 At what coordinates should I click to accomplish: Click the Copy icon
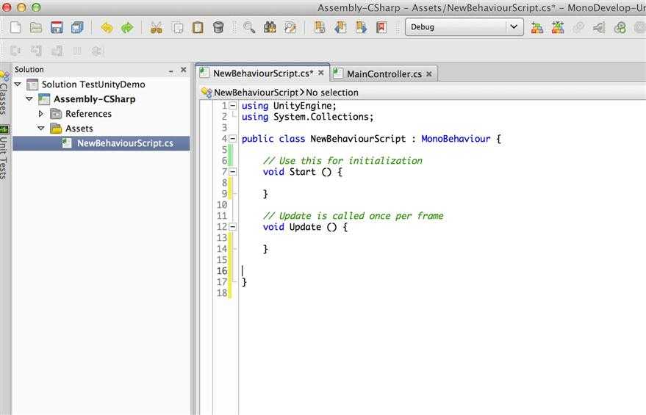point(178,28)
